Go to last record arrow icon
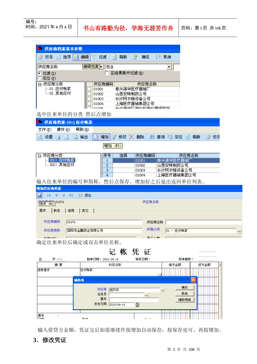Viewport: 257px width, 364px height. 71,195
